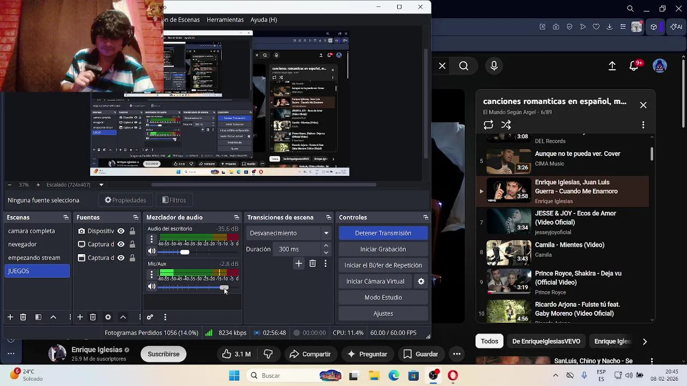Open Herramientas menu in OBS
Image resolution: width=687 pixels, height=386 pixels.
[225, 20]
